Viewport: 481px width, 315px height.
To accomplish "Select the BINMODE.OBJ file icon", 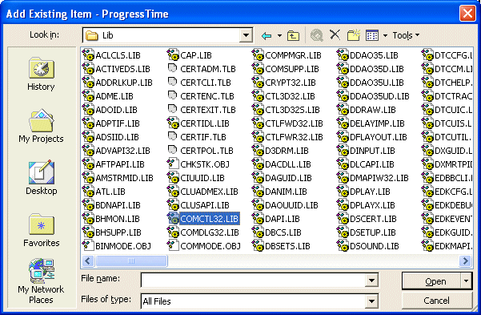I will tap(88, 246).
